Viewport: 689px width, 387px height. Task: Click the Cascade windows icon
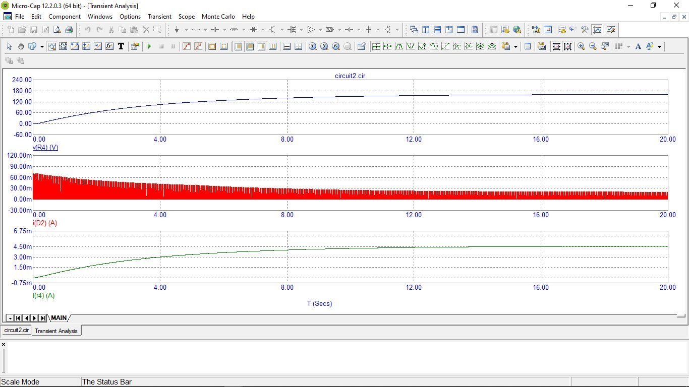pyautogui.click(x=414, y=30)
